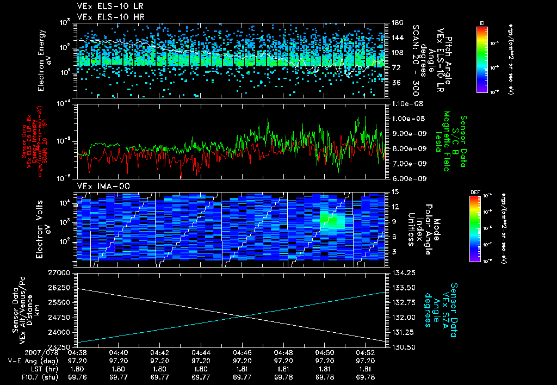The image size is (557, 385).
Task: Click the 144 pitch angle tick
Action: (397, 38)
